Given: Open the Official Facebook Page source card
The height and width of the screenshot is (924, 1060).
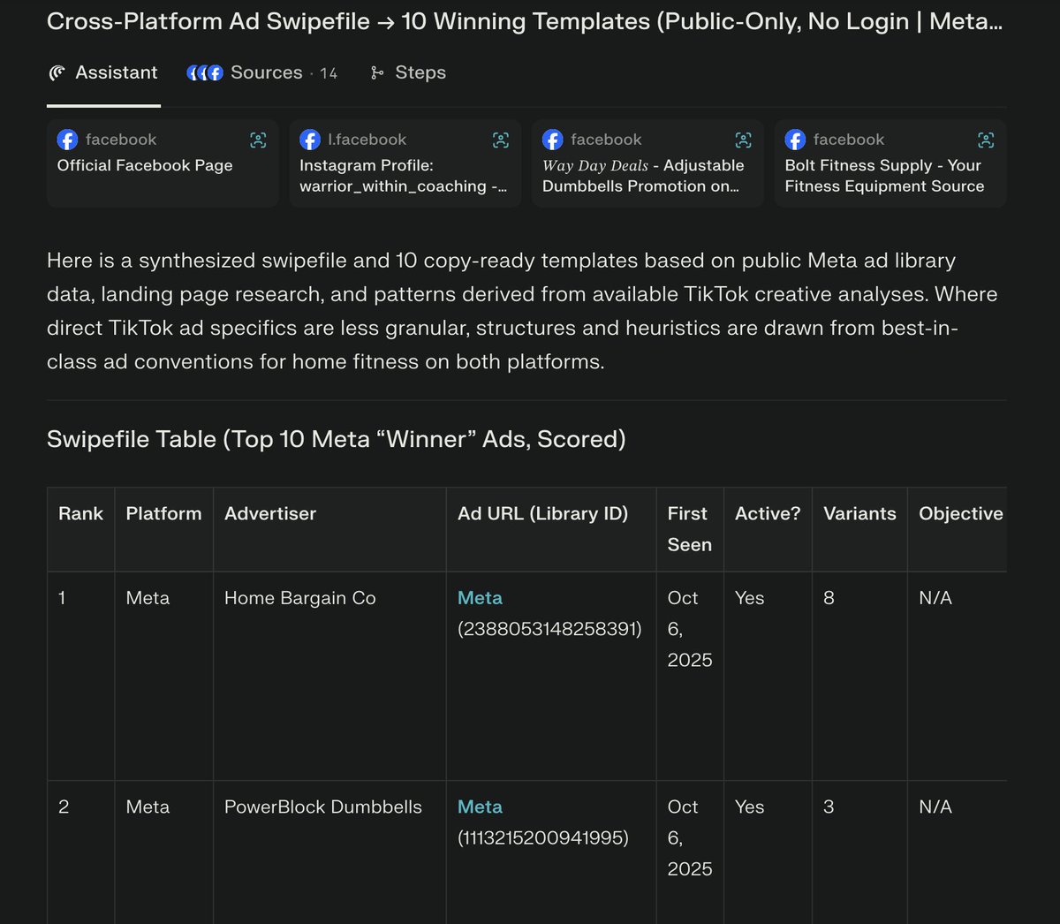Looking at the screenshot, I should (145, 166).
